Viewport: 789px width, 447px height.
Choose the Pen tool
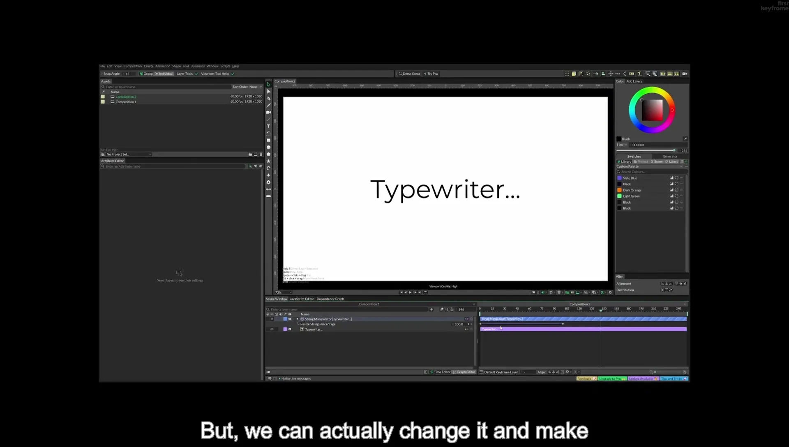pos(268,98)
